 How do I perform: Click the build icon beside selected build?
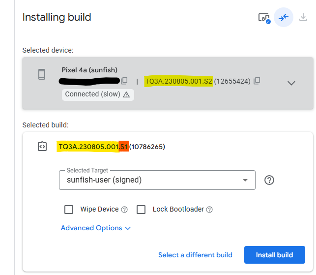pyautogui.click(x=42, y=147)
